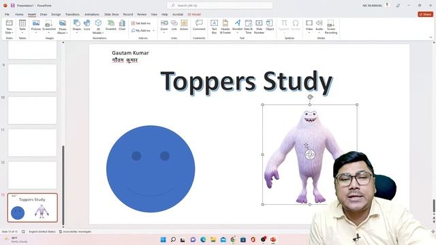Click the rotation handle above the 3D model
Image resolution: width=436 pixels, height=245 pixels.
tap(310, 97)
